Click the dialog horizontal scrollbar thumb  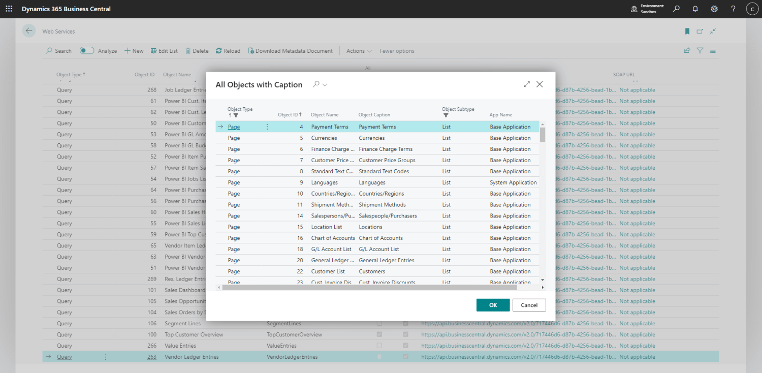[369, 288]
